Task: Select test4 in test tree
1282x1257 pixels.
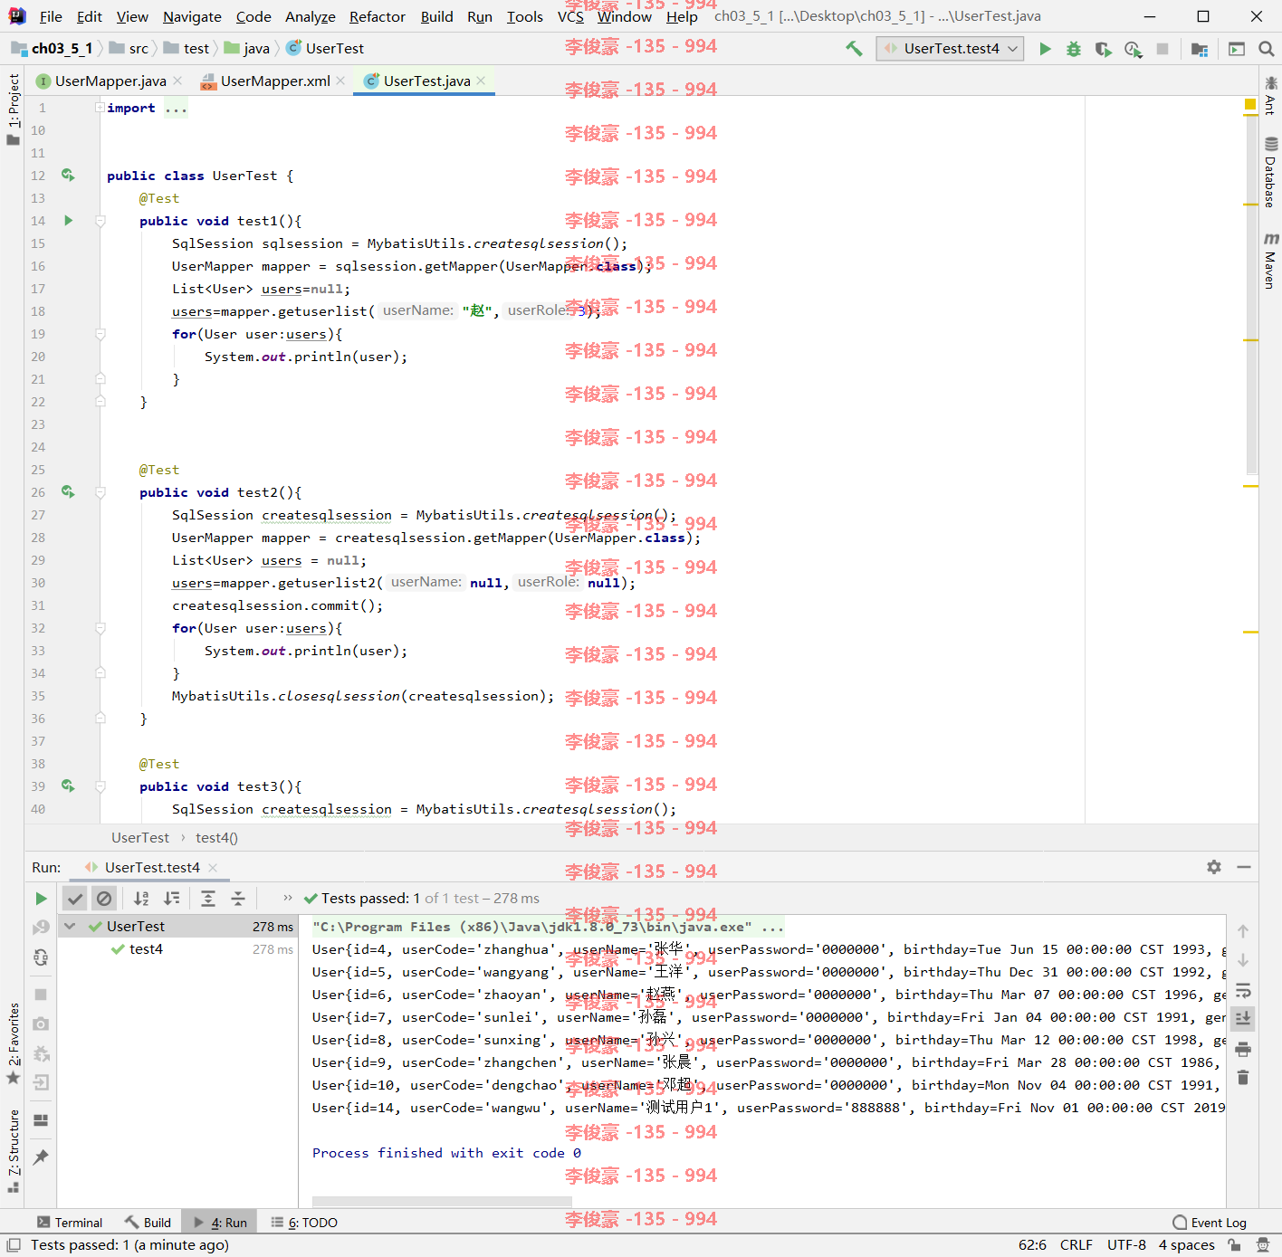Action: 146,949
